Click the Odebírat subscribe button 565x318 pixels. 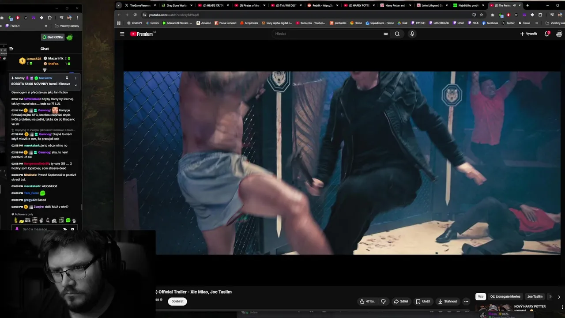(177, 301)
